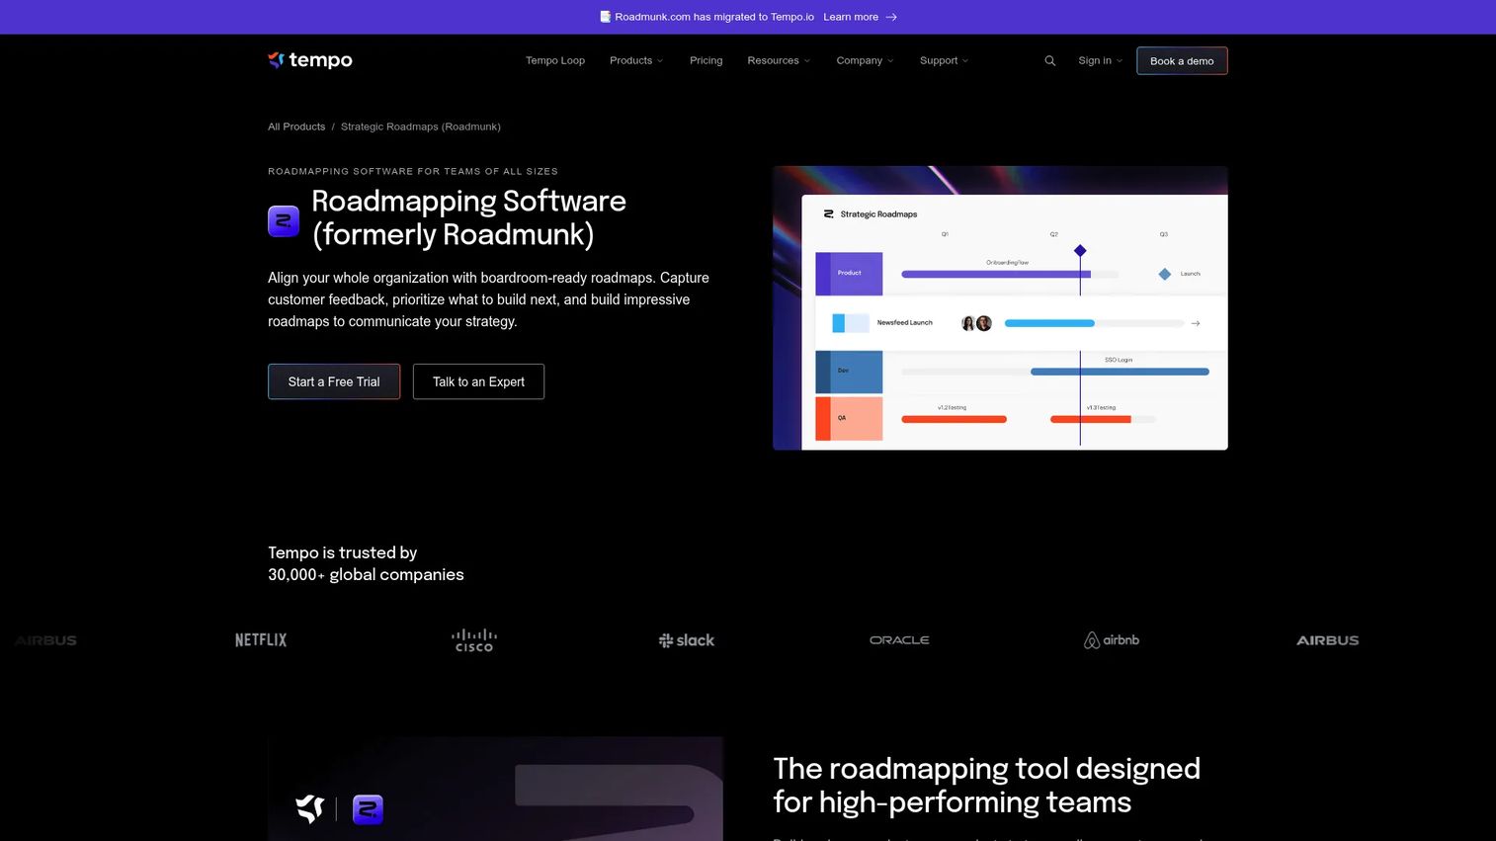
Task: Click the Tempo logo in the header
Action: [x=310, y=60]
